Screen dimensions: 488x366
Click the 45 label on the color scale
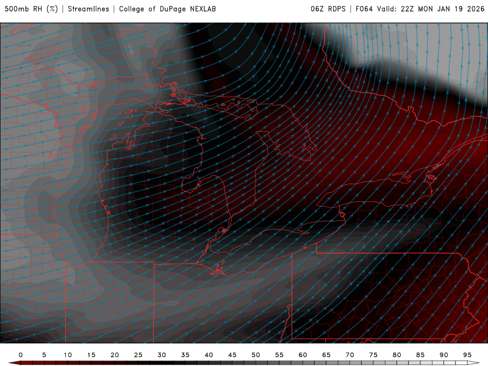click(x=232, y=355)
